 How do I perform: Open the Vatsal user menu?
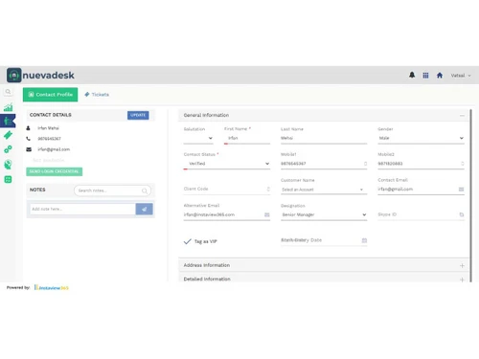[x=461, y=76]
